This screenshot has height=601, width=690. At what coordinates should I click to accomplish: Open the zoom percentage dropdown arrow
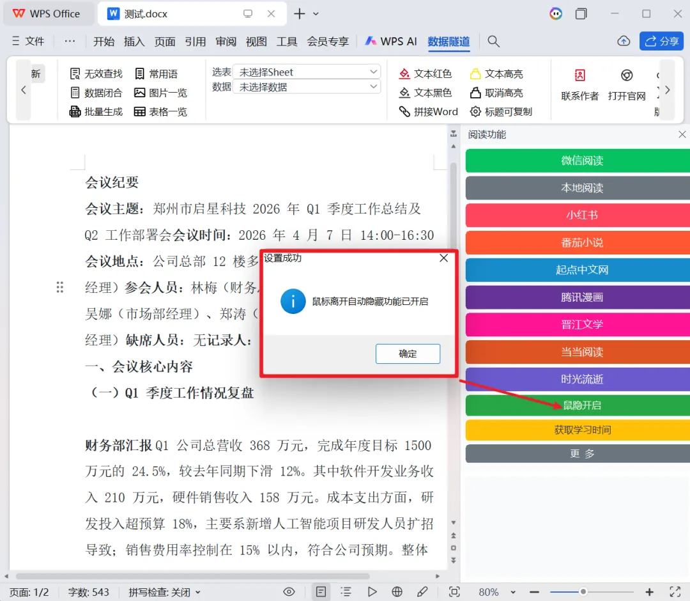click(x=513, y=592)
